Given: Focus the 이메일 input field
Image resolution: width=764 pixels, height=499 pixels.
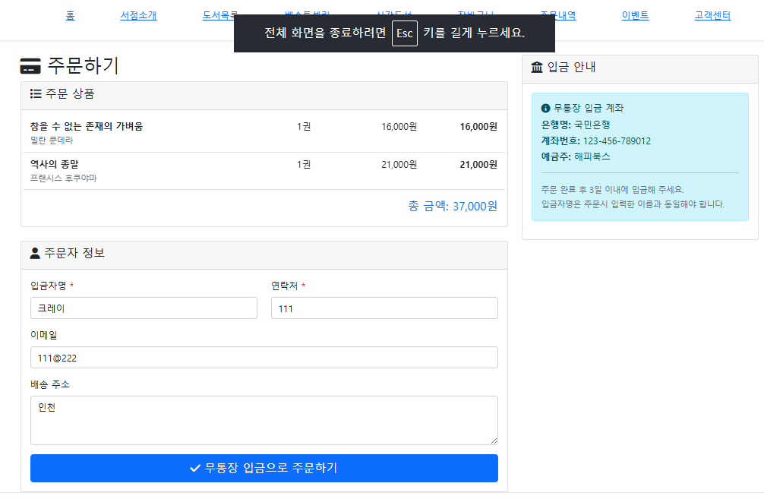Looking at the screenshot, I should tap(264, 357).
